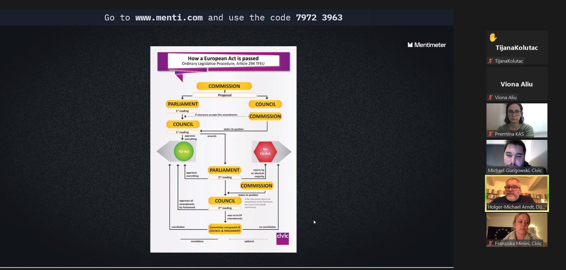This screenshot has width=566, height=270.
Task: Click Franziska Minini's muted microphone icon
Action: [490, 243]
